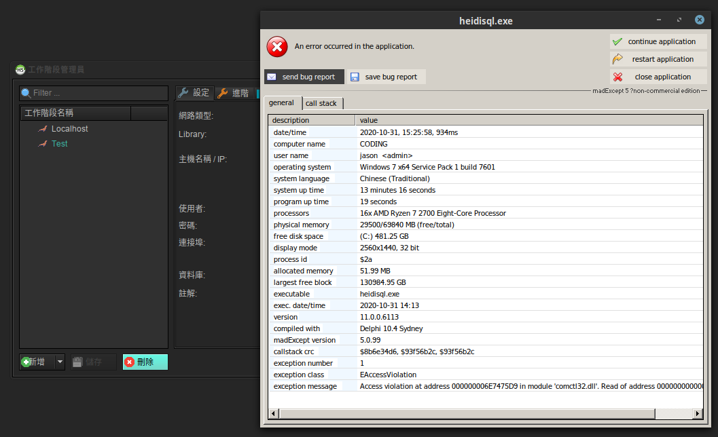Minimize the heidisql.exe error window
The height and width of the screenshot is (437, 718).
659,20
